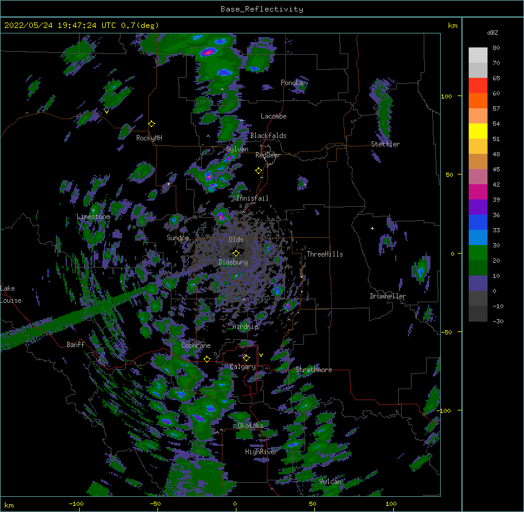Click the yellow diamond marker below Cochrane
Viewport: 524px width, 512px height.
coord(207,359)
